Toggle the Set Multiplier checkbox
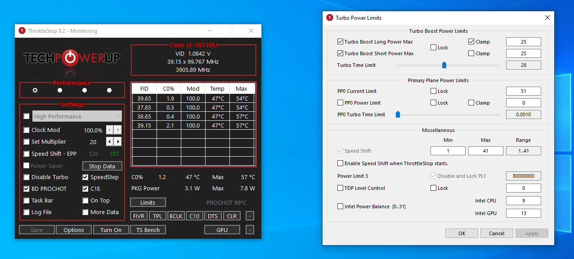This screenshot has height=259, width=574. 27,142
